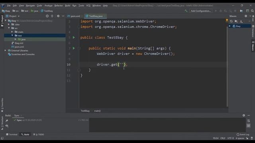Collapse the test folder arrow
The width and height of the screenshot is (255, 143).
(12, 35)
